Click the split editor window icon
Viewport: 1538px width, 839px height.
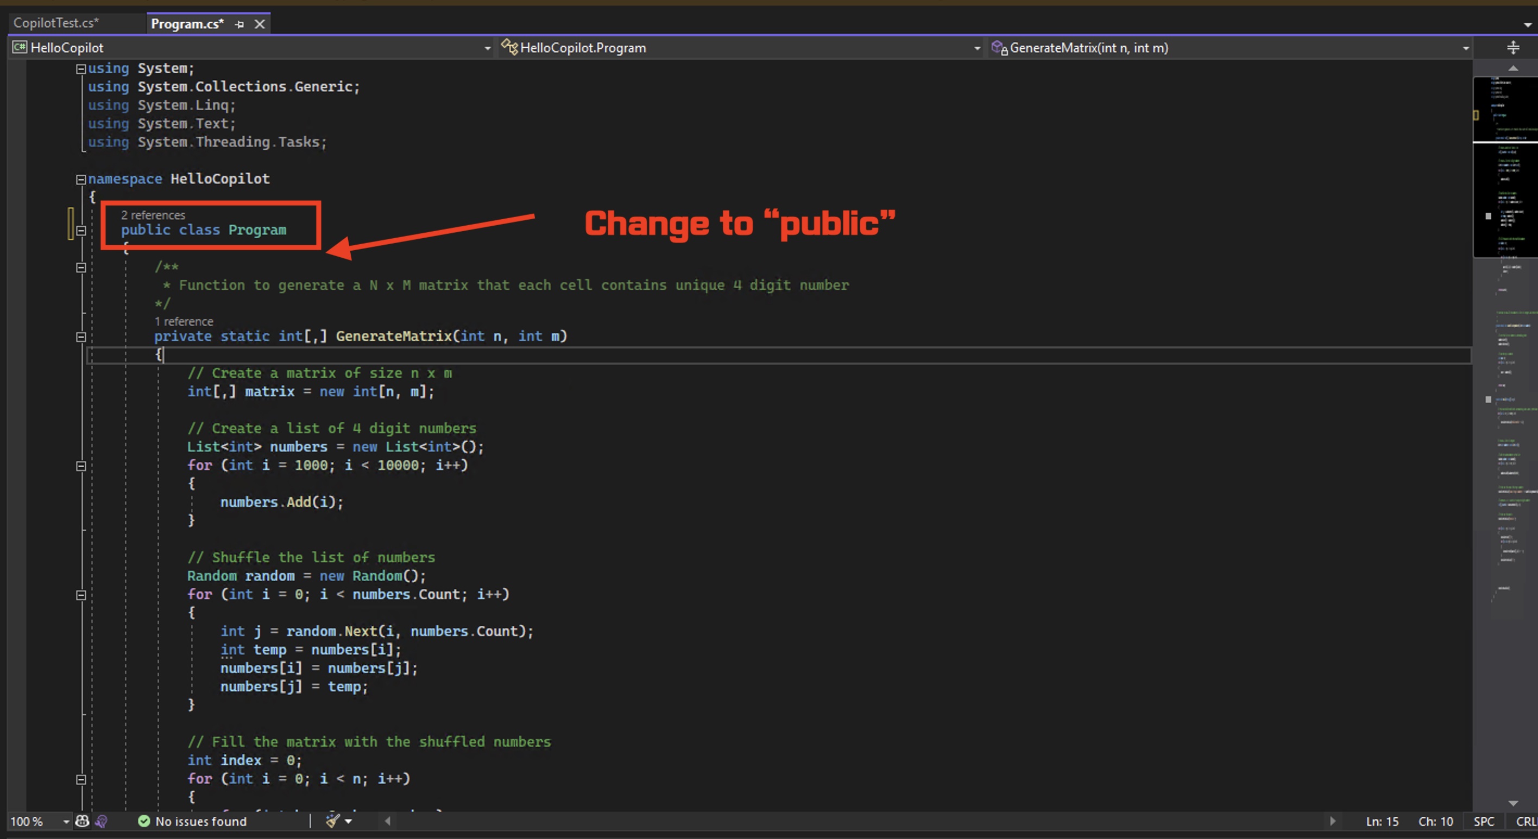tap(1512, 47)
